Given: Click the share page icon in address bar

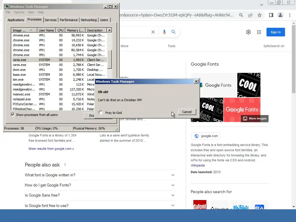Looking at the screenshot, I should click(250, 15).
